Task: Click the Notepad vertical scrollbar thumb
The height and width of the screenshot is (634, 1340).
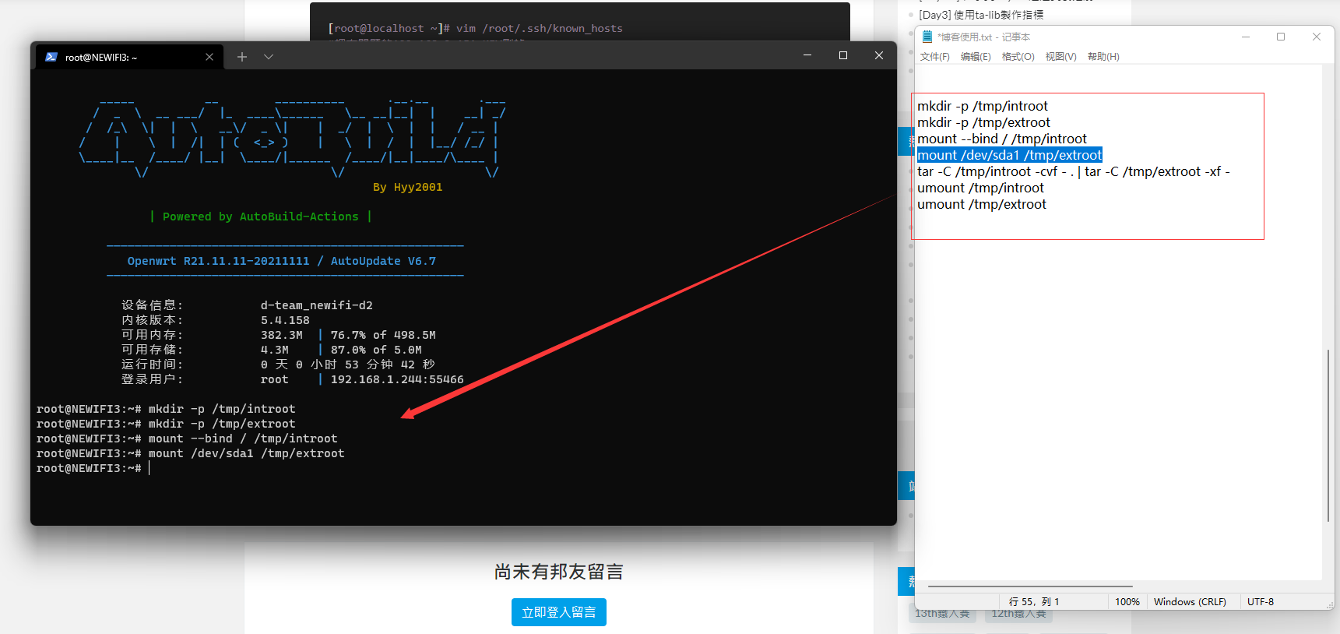Action: tap(1328, 436)
